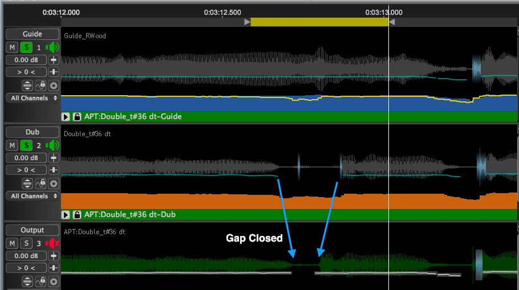
Task: Select the Dub track 0.00 dB gain field
Action: point(26,158)
